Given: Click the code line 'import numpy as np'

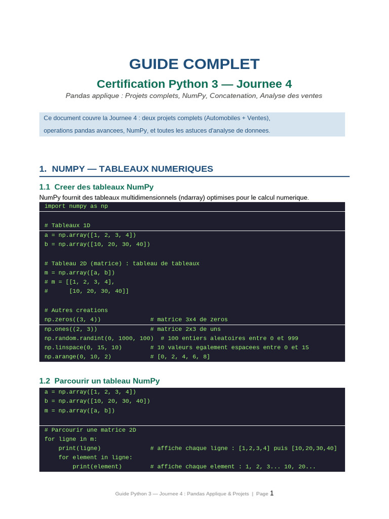Looking at the screenshot, I should tap(76, 206).
